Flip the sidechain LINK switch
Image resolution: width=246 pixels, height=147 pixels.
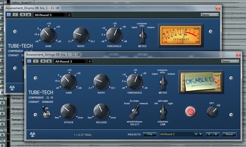(x=163, y=112)
